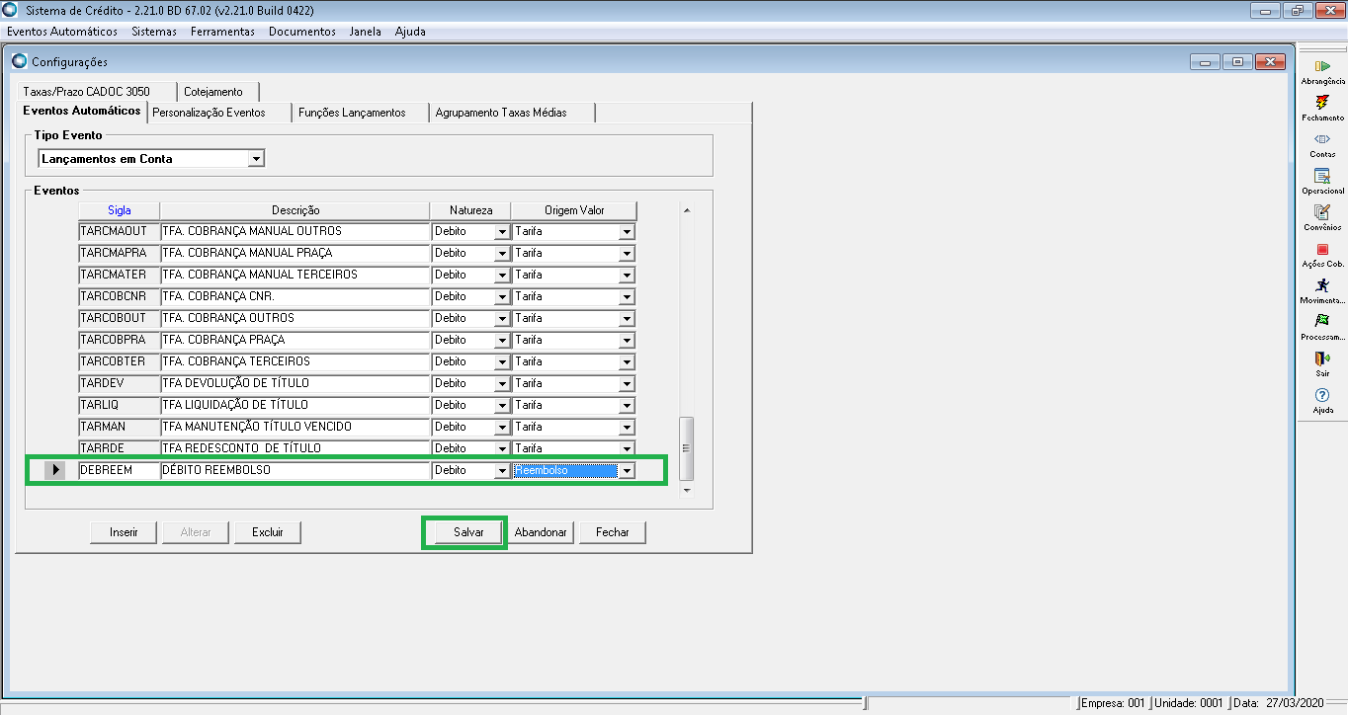The width and height of the screenshot is (1348, 715).
Task: Click the row selector arrow for DEBREEM
Action: click(x=55, y=471)
